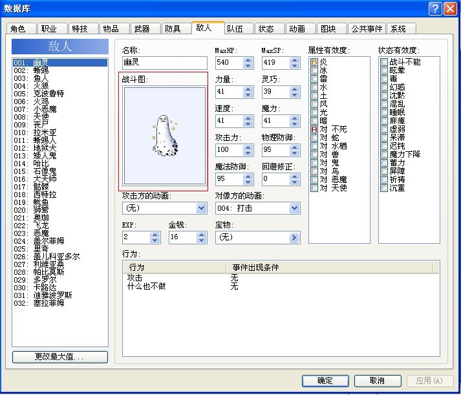Screen dimensions: 461x395
Task: Click 取消 button
Action: pyautogui.click(x=378, y=381)
